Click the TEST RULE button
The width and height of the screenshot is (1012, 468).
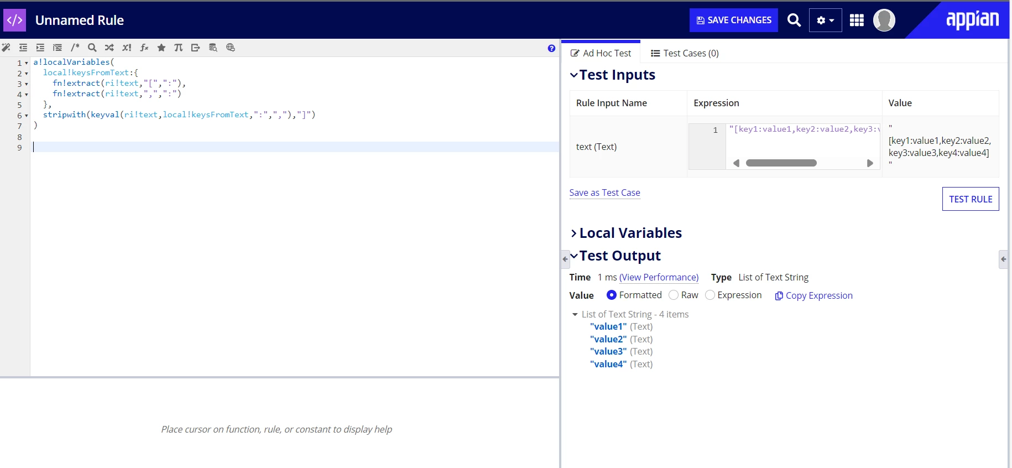pos(971,199)
